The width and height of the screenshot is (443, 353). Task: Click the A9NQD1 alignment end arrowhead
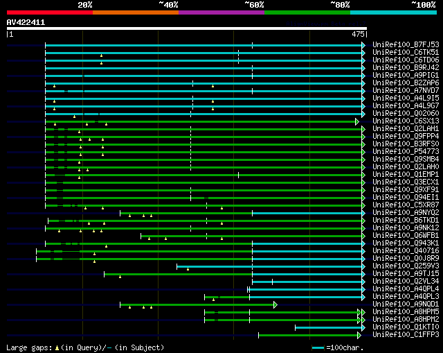275,305
